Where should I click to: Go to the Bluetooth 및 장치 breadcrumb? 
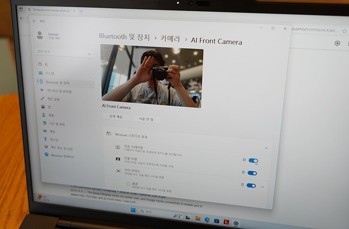(124, 37)
